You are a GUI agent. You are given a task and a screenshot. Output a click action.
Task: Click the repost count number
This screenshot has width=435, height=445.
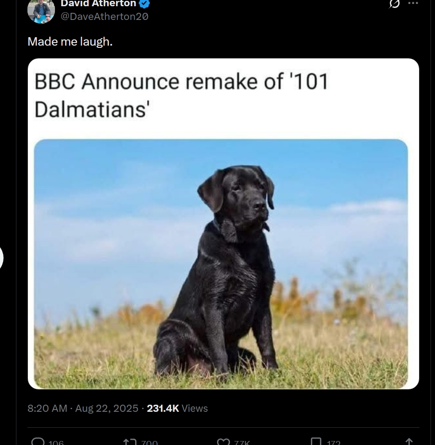(x=149, y=442)
